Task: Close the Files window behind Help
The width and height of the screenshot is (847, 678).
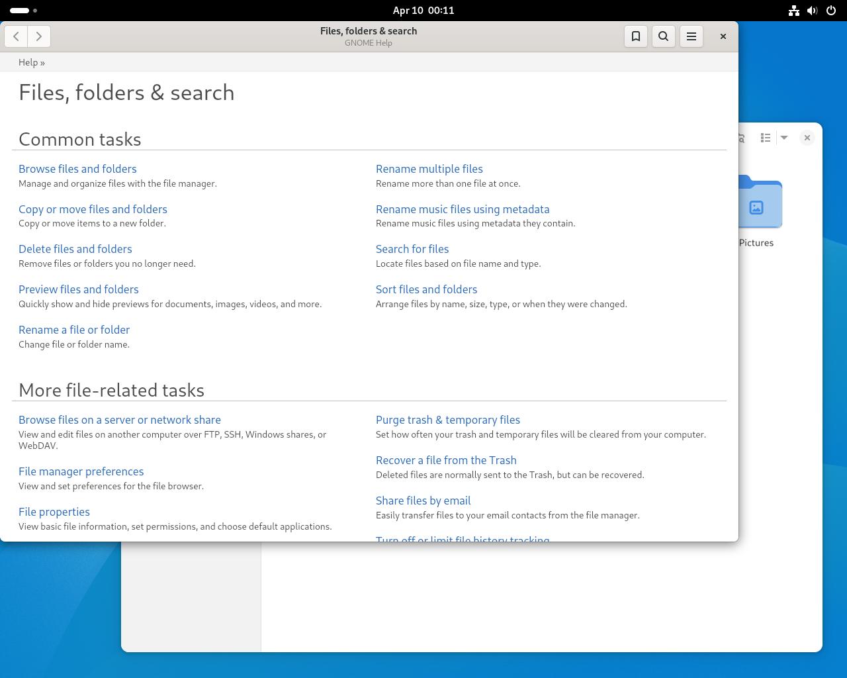Action: [807, 138]
